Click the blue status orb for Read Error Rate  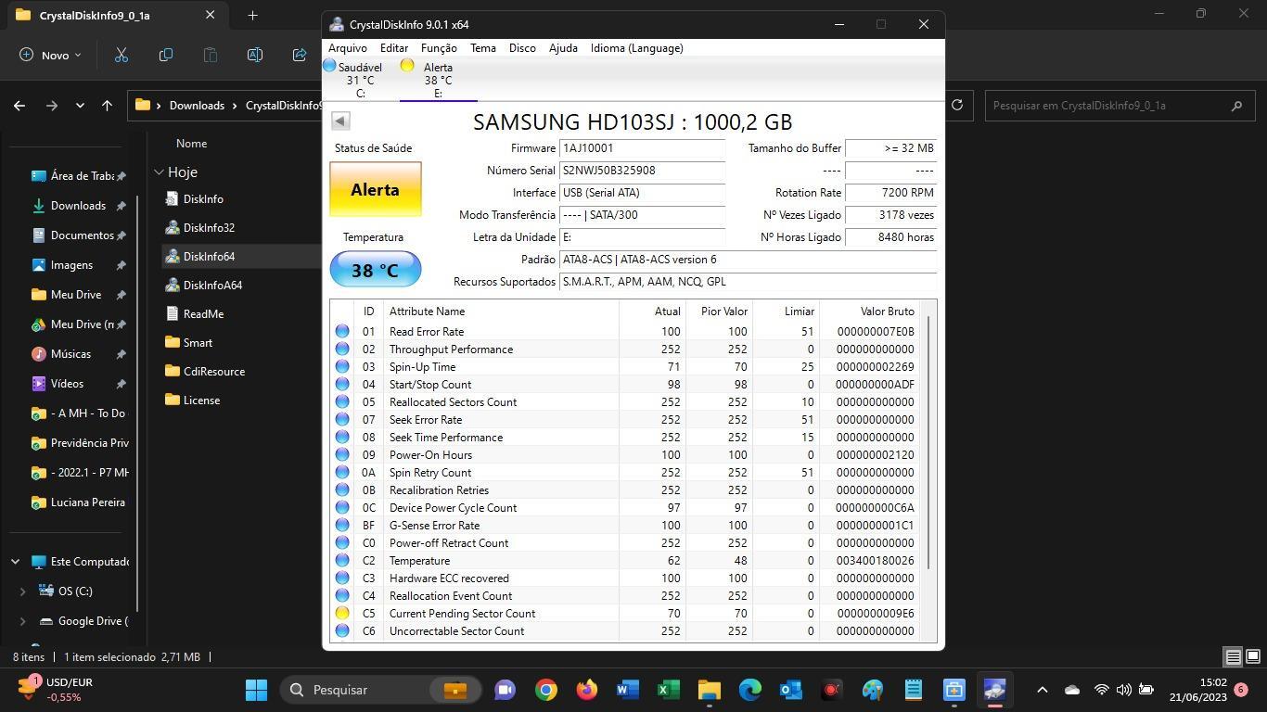[342, 332]
